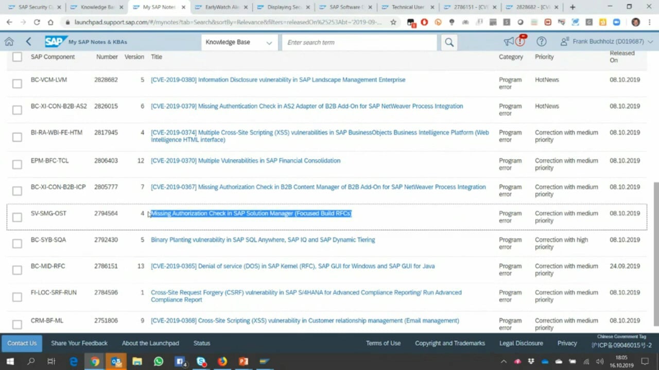Viewport: 659px width, 370px height.
Task: Switch to the Technical User tab
Action: click(407, 7)
